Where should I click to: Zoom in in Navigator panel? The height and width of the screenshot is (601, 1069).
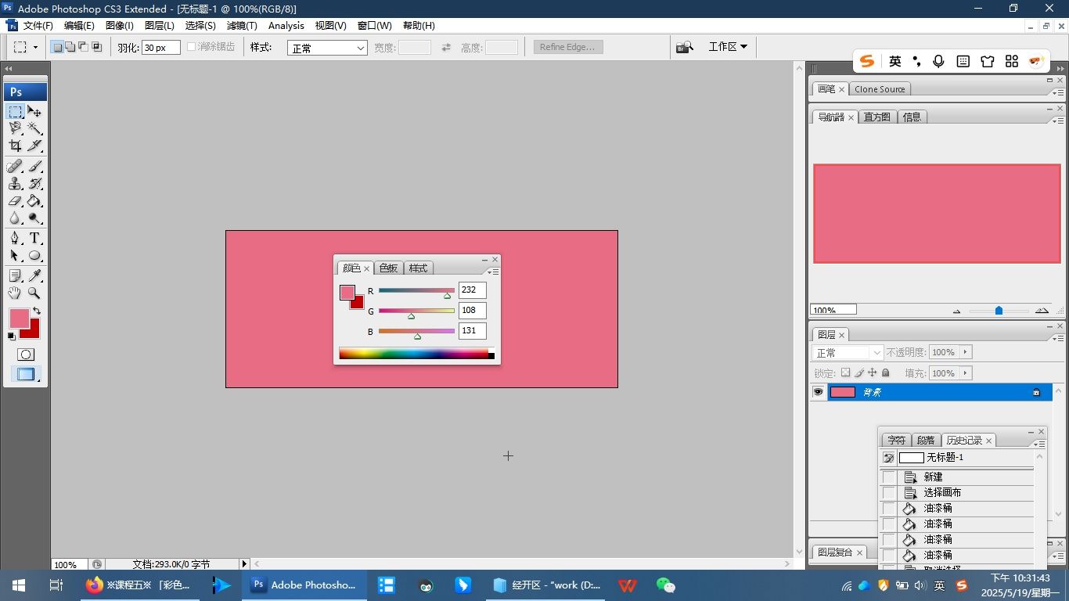[x=1042, y=311]
